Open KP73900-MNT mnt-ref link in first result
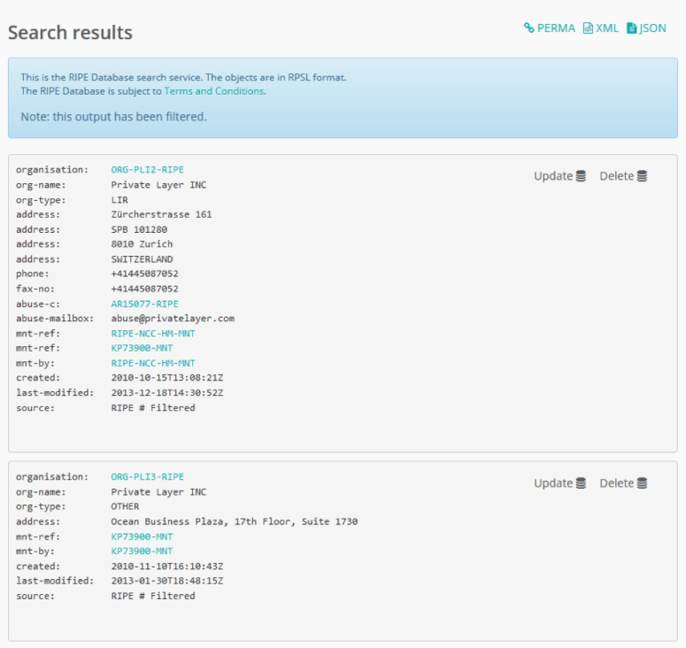 click(x=142, y=349)
